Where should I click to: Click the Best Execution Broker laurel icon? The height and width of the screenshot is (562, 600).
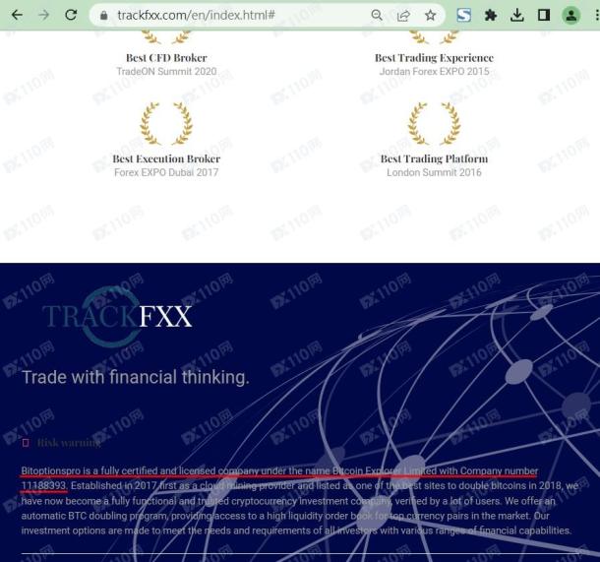(x=166, y=123)
